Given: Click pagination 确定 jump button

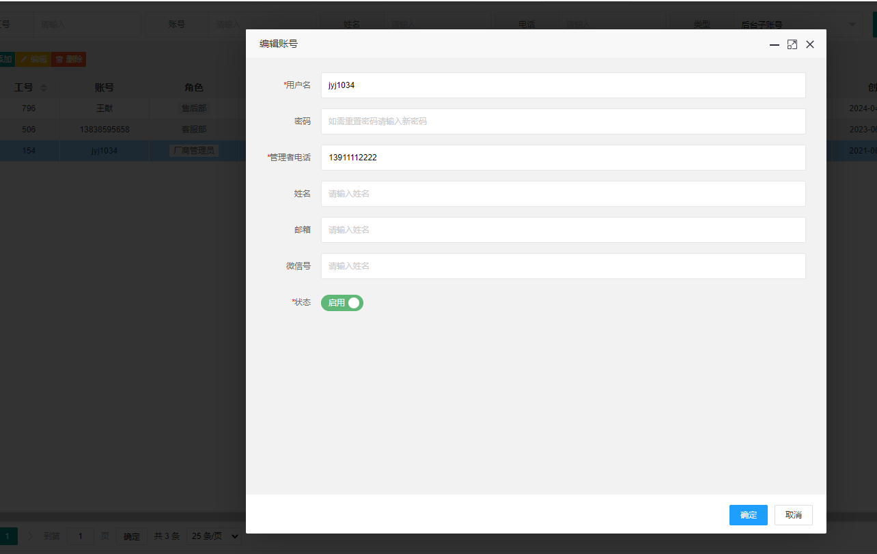Looking at the screenshot, I should point(131,536).
